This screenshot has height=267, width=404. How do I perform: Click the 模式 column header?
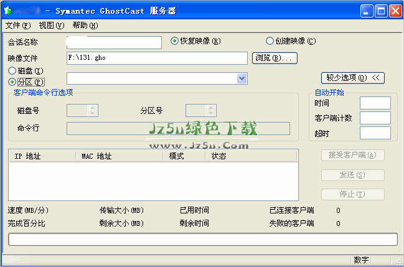click(184, 156)
